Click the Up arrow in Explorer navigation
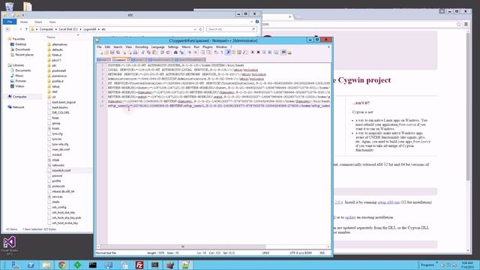The image size is (480, 270). (x=26, y=29)
